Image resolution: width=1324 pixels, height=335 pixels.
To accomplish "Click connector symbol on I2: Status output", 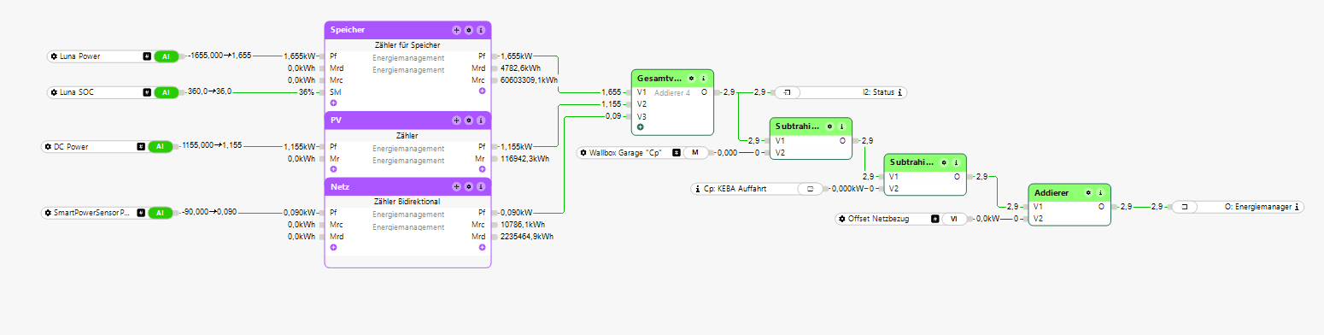I will pos(787,91).
